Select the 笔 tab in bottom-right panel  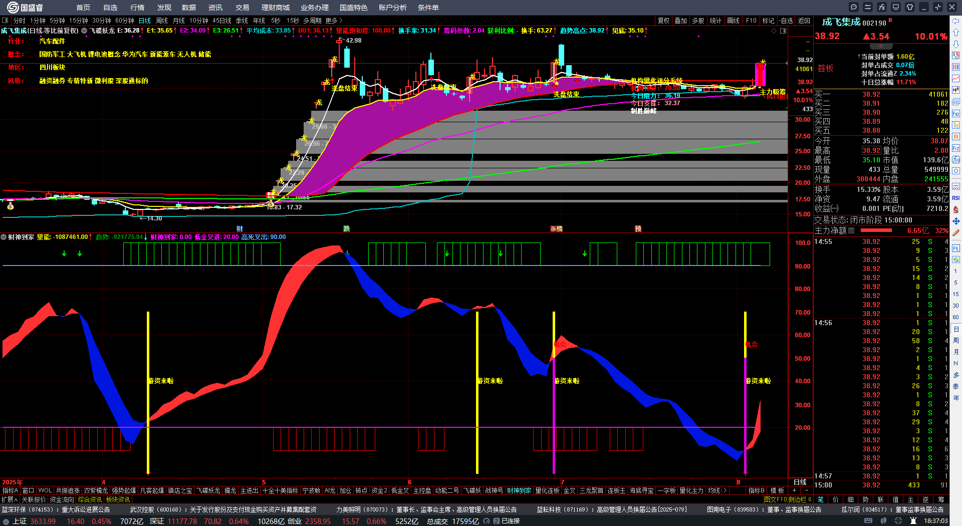(821, 499)
